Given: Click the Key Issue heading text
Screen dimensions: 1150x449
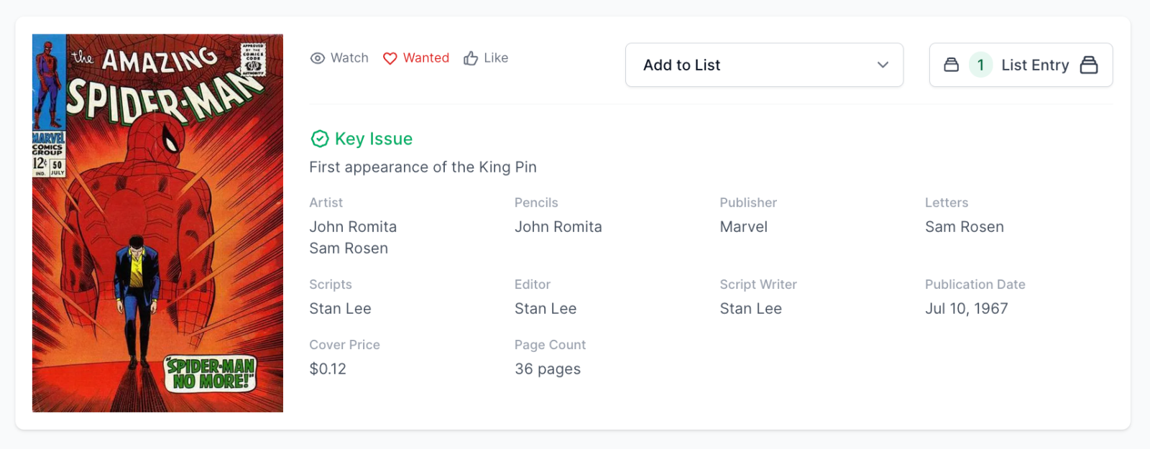Looking at the screenshot, I should point(374,139).
